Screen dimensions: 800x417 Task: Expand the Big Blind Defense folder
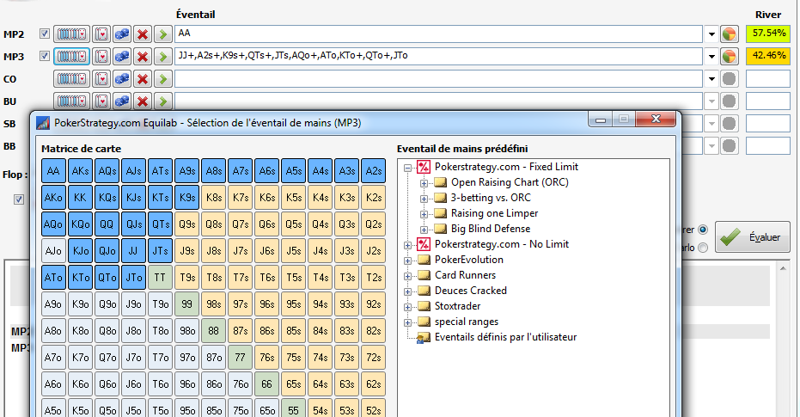pos(424,230)
